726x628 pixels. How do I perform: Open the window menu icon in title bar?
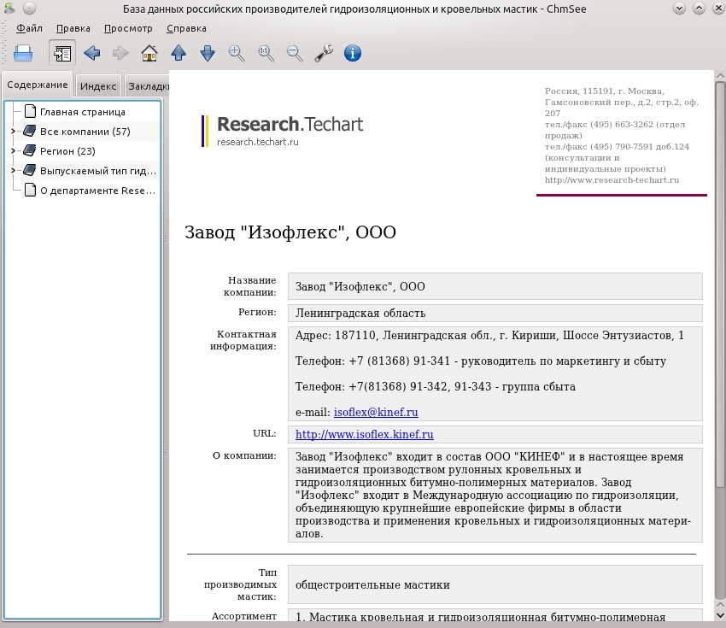pyautogui.click(x=9, y=8)
